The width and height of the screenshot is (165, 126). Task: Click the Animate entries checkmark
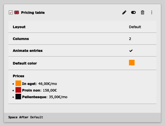click(131, 51)
